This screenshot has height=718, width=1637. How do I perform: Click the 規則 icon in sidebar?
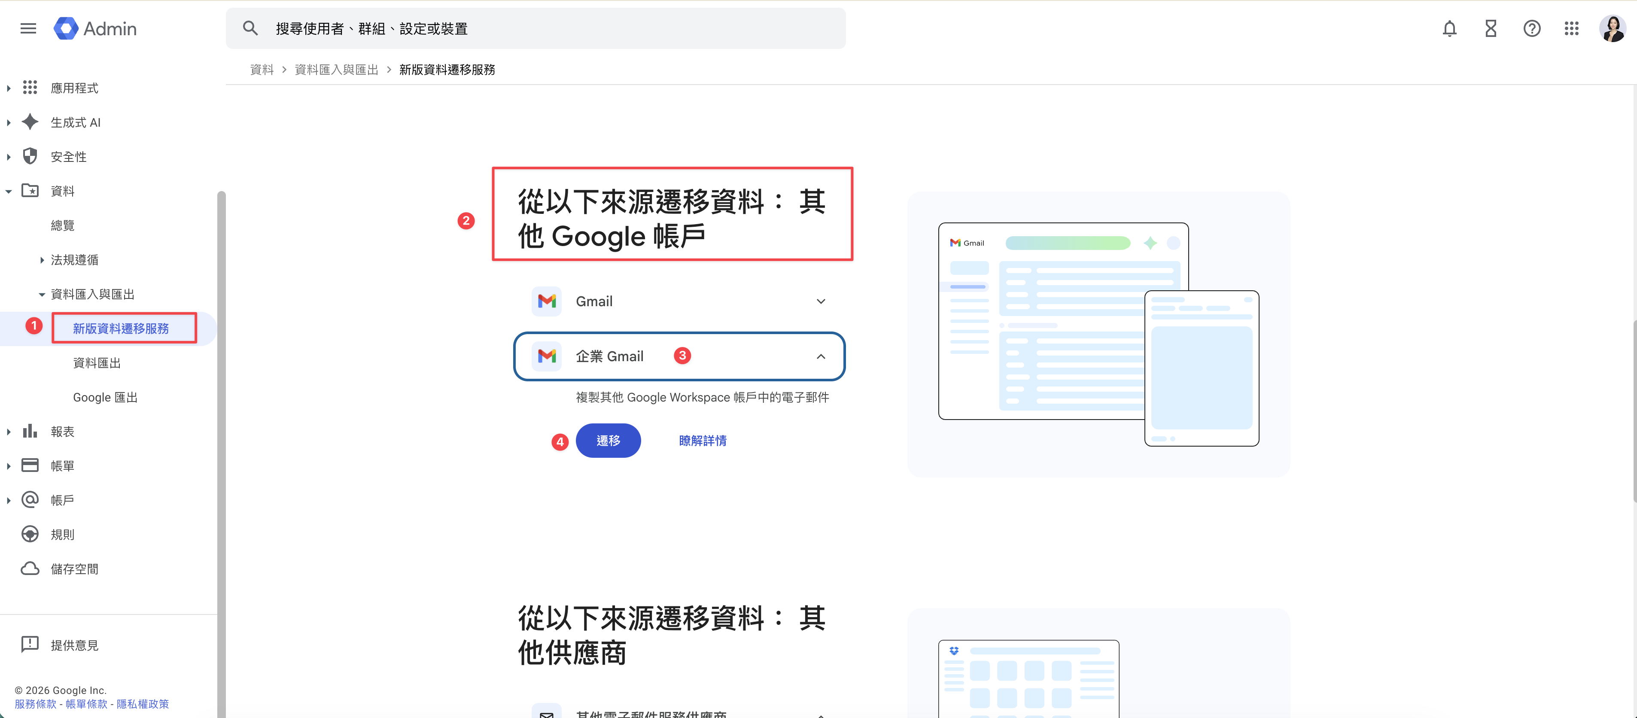tap(30, 534)
